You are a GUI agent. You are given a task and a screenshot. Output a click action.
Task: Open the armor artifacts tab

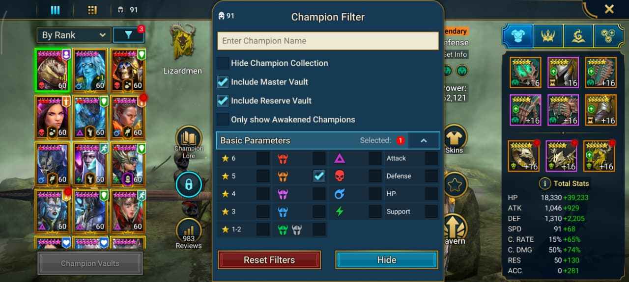click(x=517, y=35)
